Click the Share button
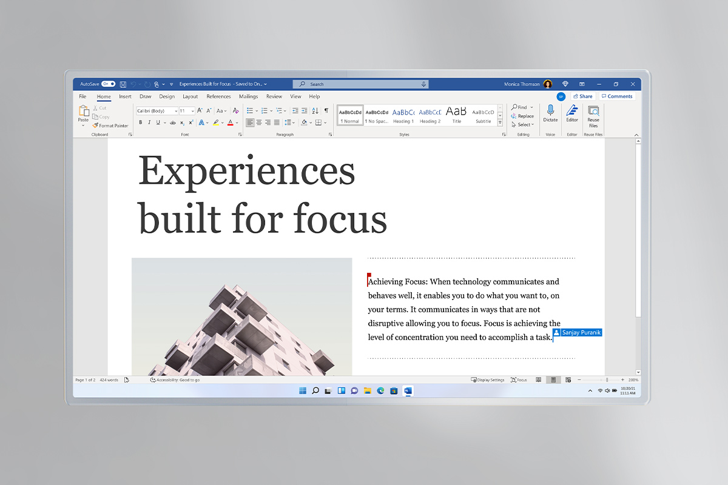Image resolution: width=728 pixels, height=485 pixels. (582, 96)
